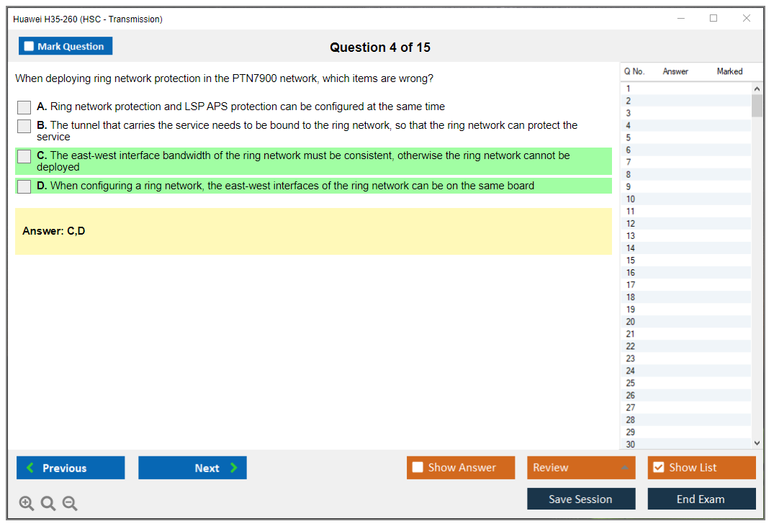Viewport: 774px width, 529px height.
Task: Click the reset zoom magnifier icon
Action: tap(48, 504)
